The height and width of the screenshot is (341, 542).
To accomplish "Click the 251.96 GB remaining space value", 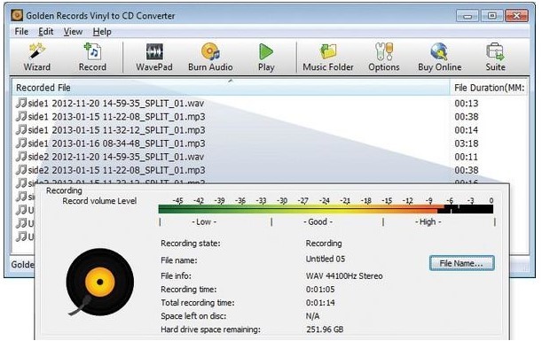I will pyautogui.click(x=325, y=329).
